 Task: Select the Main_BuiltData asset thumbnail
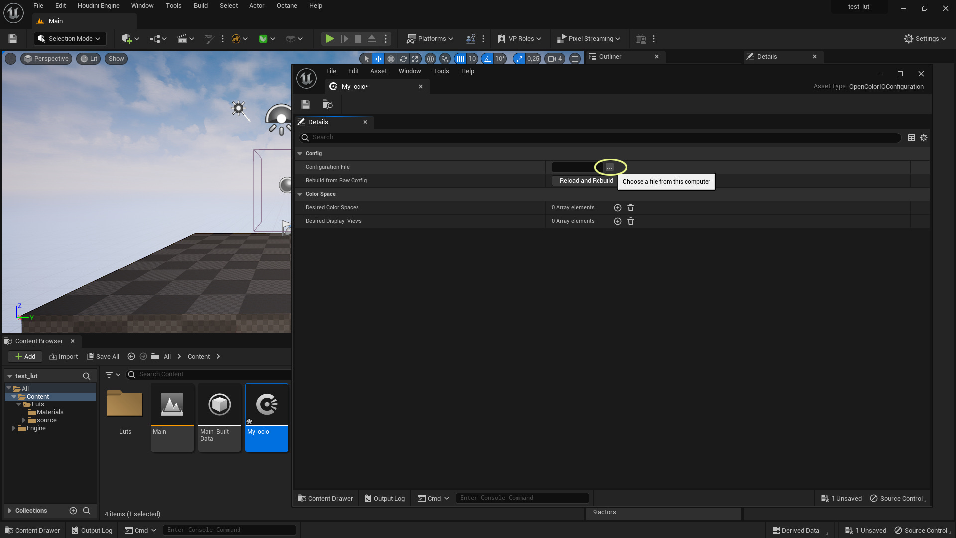coord(220,417)
